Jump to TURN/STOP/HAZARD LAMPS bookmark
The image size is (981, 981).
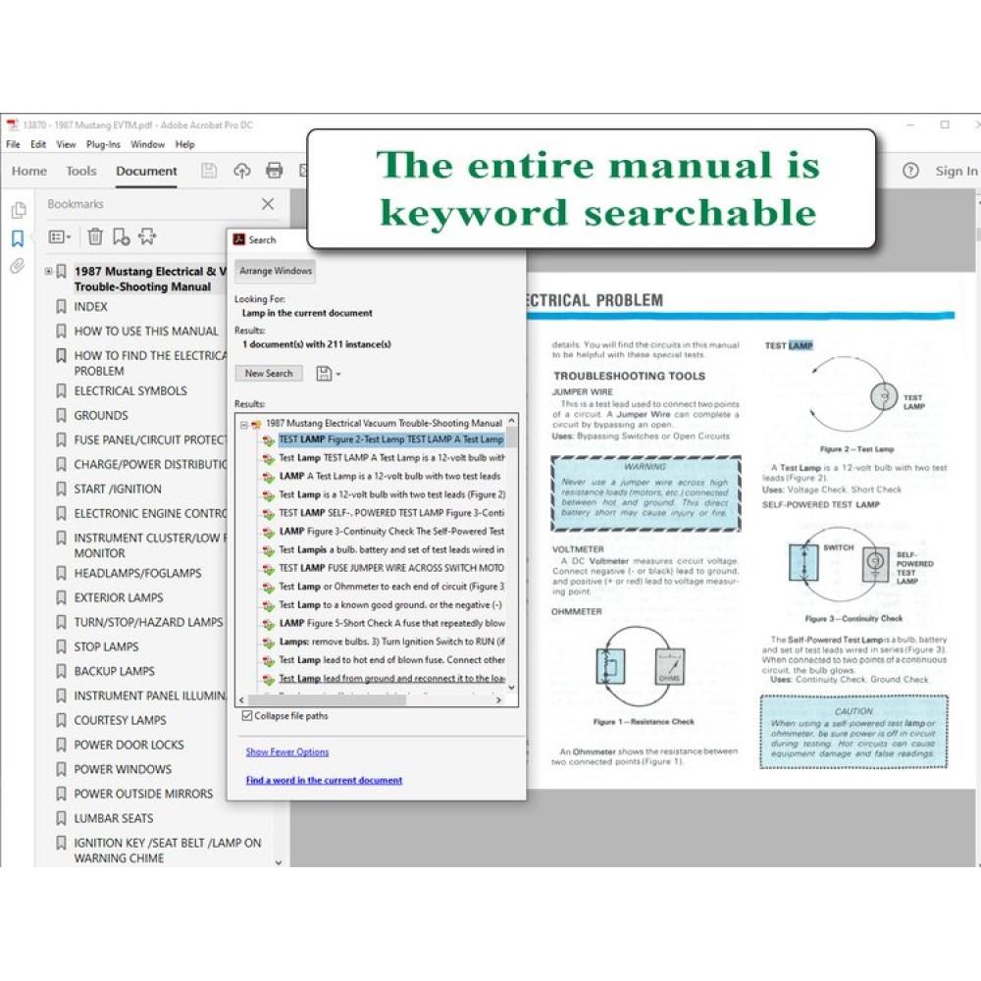[148, 622]
